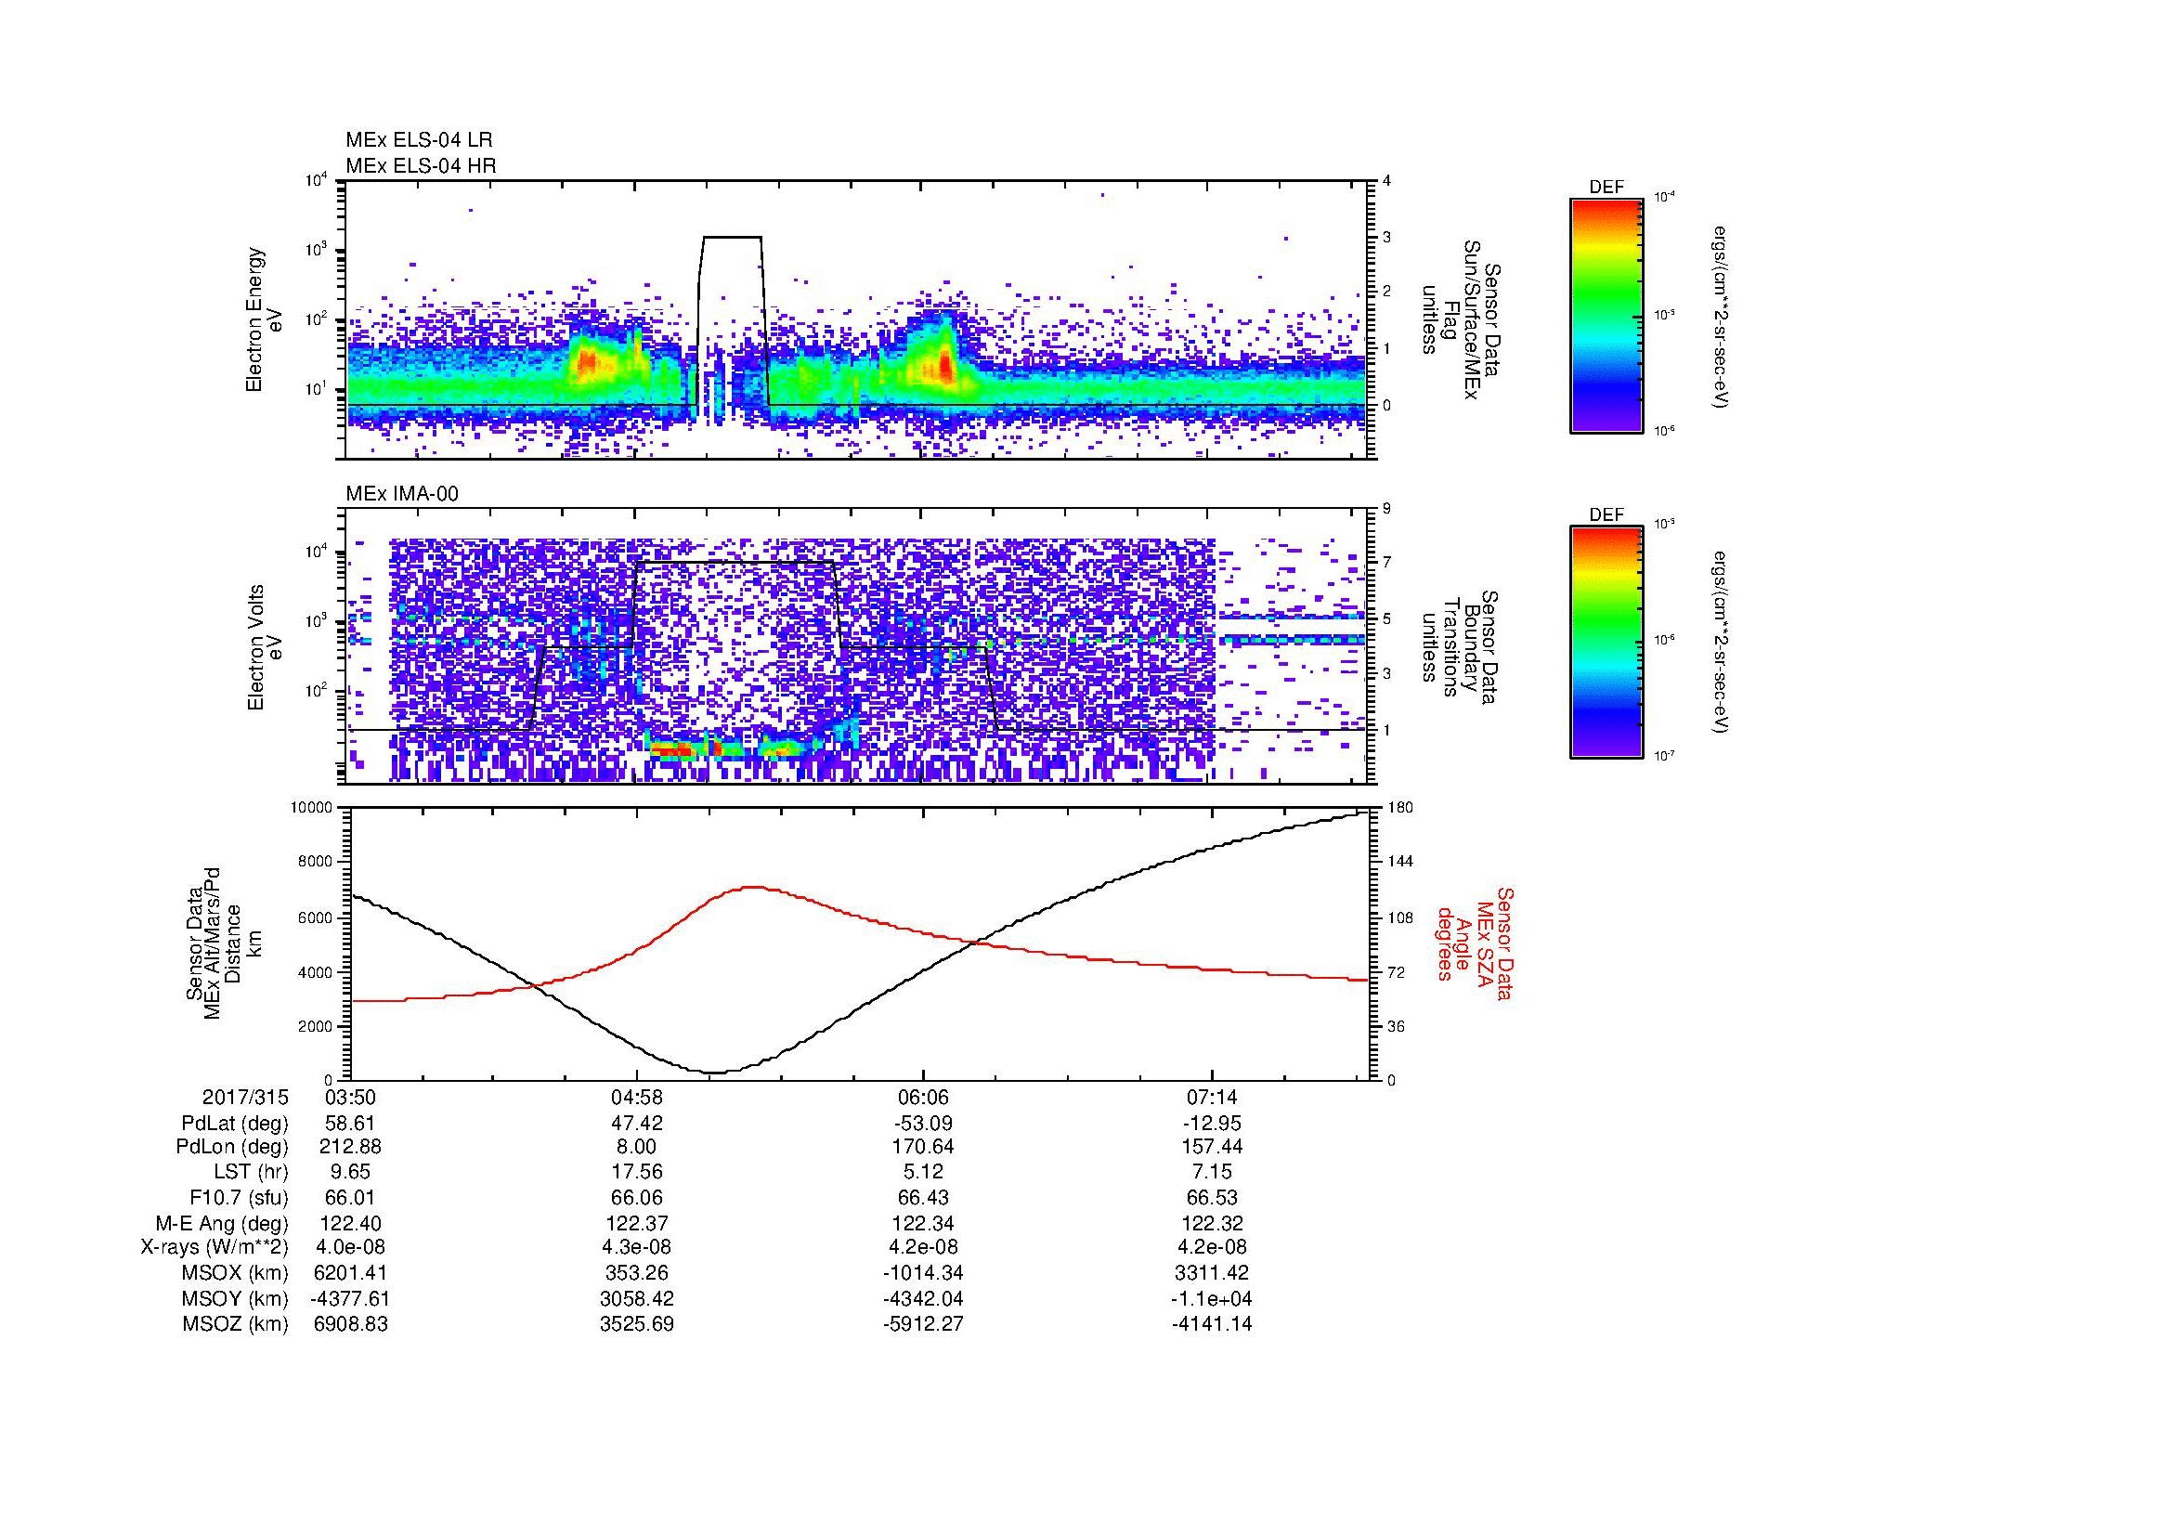The image size is (2172, 1535).
Task: Click the 'X-rays (W/m**2)' row label
Action: [x=215, y=1247]
